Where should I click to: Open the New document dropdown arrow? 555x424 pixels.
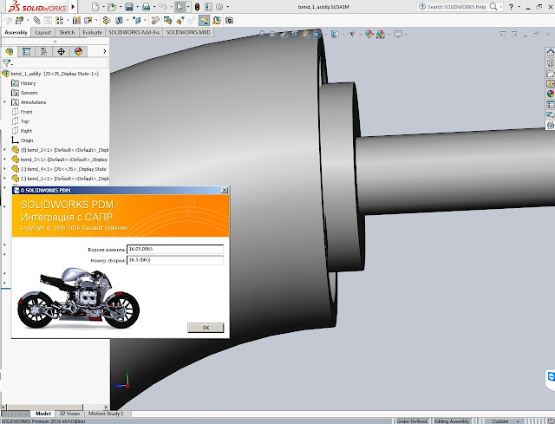coord(103,7)
